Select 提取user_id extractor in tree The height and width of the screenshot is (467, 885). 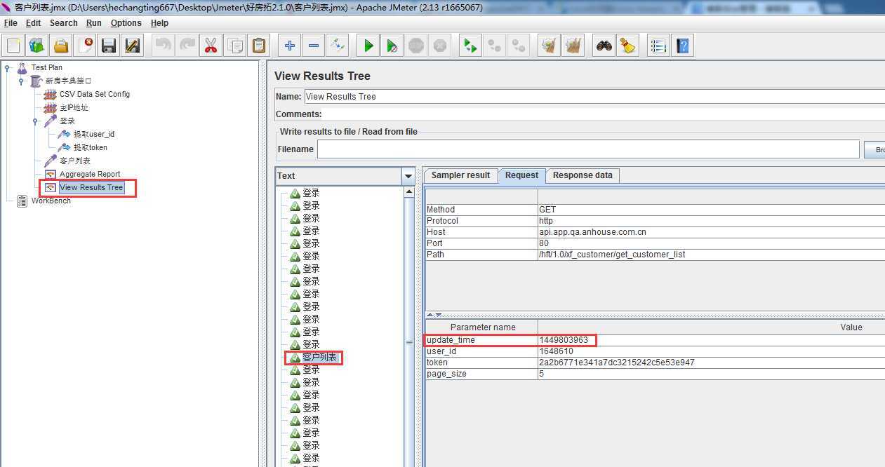[94, 134]
